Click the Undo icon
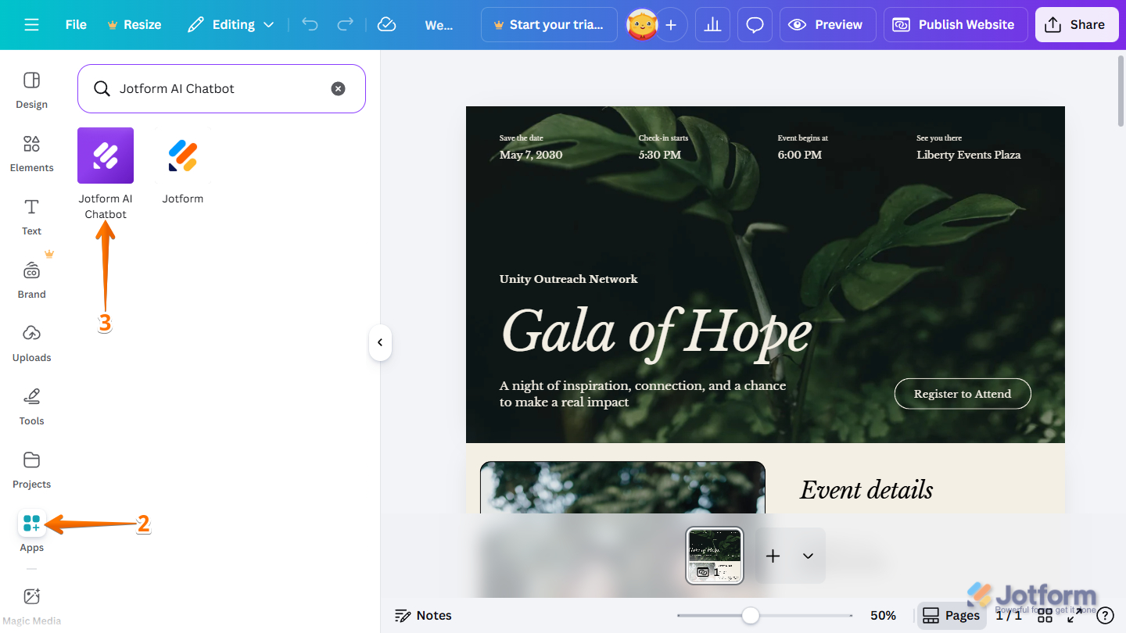 pos(310,24)
